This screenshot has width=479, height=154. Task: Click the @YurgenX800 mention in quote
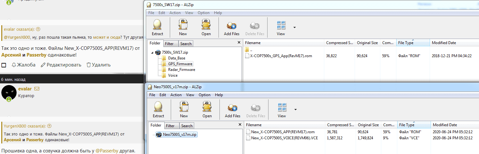coord(17,37)
